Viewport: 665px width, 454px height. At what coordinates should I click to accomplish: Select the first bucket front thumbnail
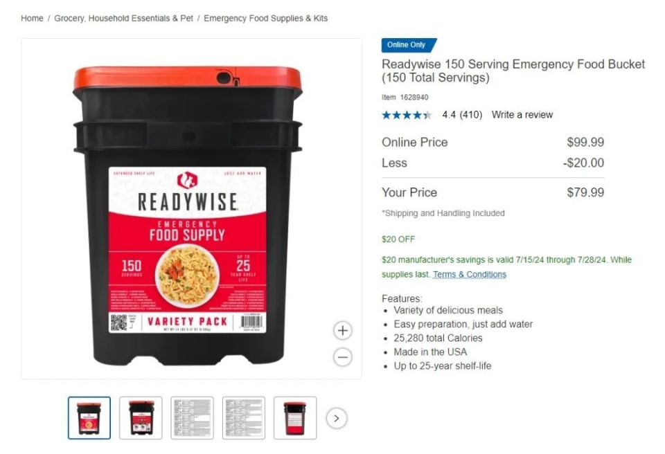click(89, 418)
